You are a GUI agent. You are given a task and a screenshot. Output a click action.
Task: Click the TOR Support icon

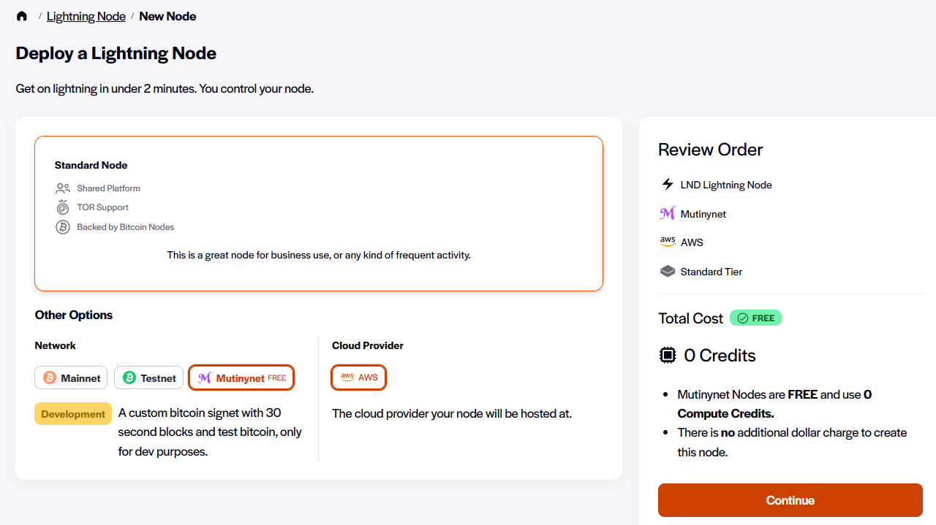(62, 207)
